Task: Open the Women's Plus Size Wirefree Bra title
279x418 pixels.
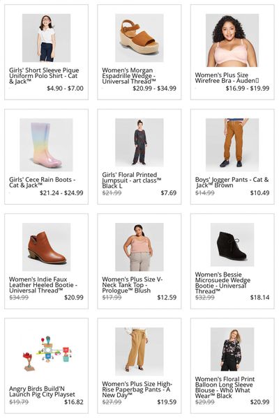Action: click(x=227, y=78)
